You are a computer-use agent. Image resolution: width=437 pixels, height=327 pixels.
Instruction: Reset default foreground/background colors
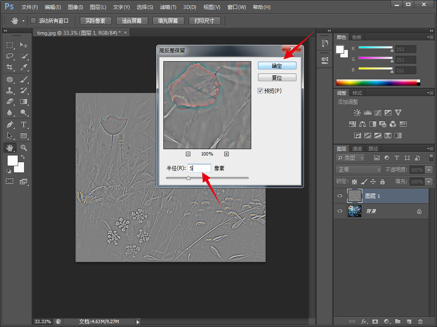tap(9, 171)
